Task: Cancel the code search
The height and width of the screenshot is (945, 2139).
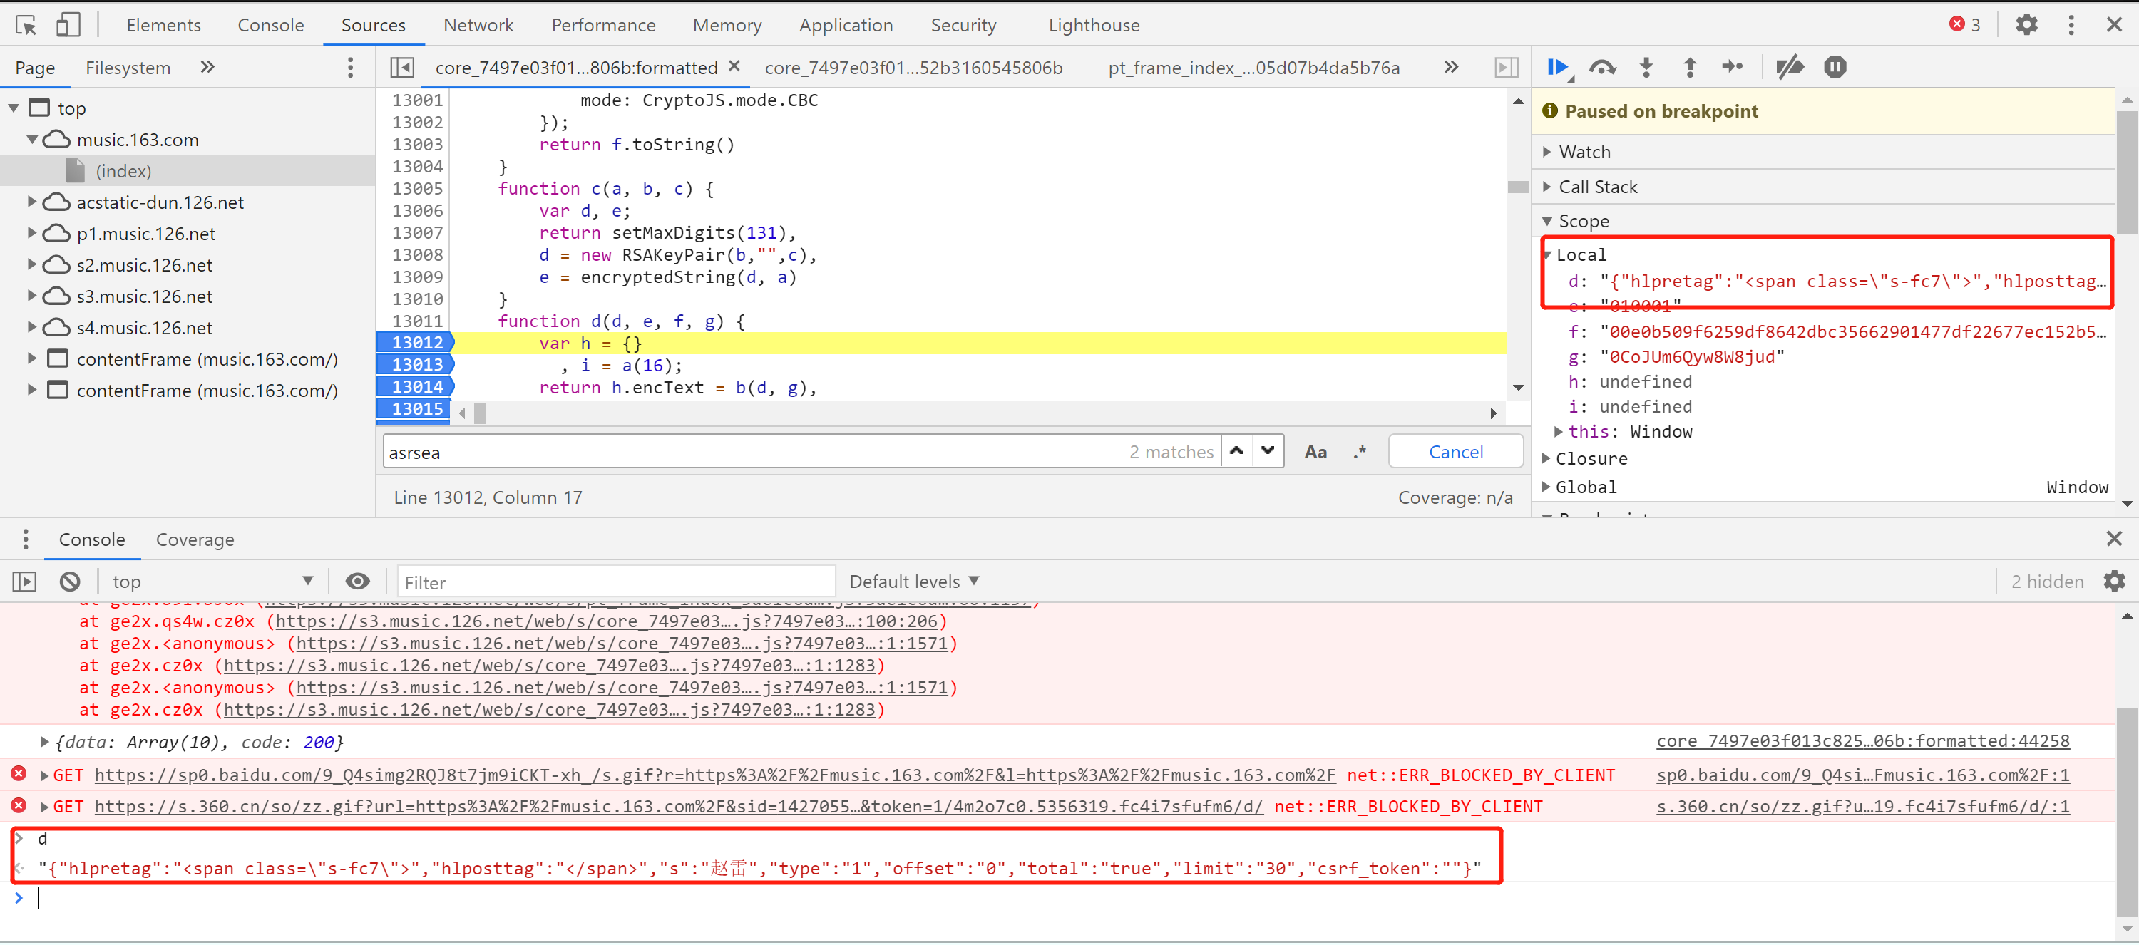Action: [1455, 452]
